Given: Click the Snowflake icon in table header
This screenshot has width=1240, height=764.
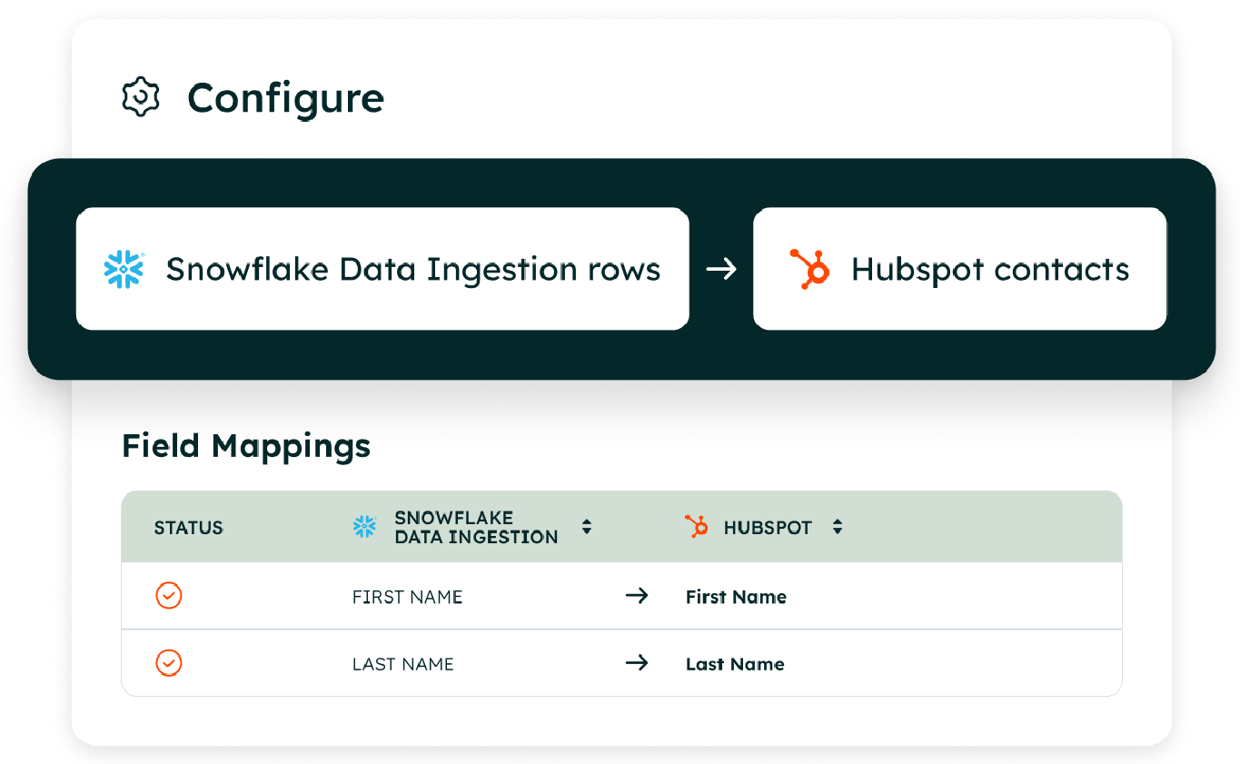Looking at the screenshot, I should coord(364,527).
